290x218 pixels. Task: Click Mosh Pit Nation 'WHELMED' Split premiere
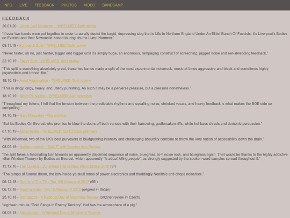pos(56,96)
